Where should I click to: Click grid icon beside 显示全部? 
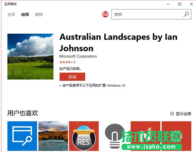point(172,114)
